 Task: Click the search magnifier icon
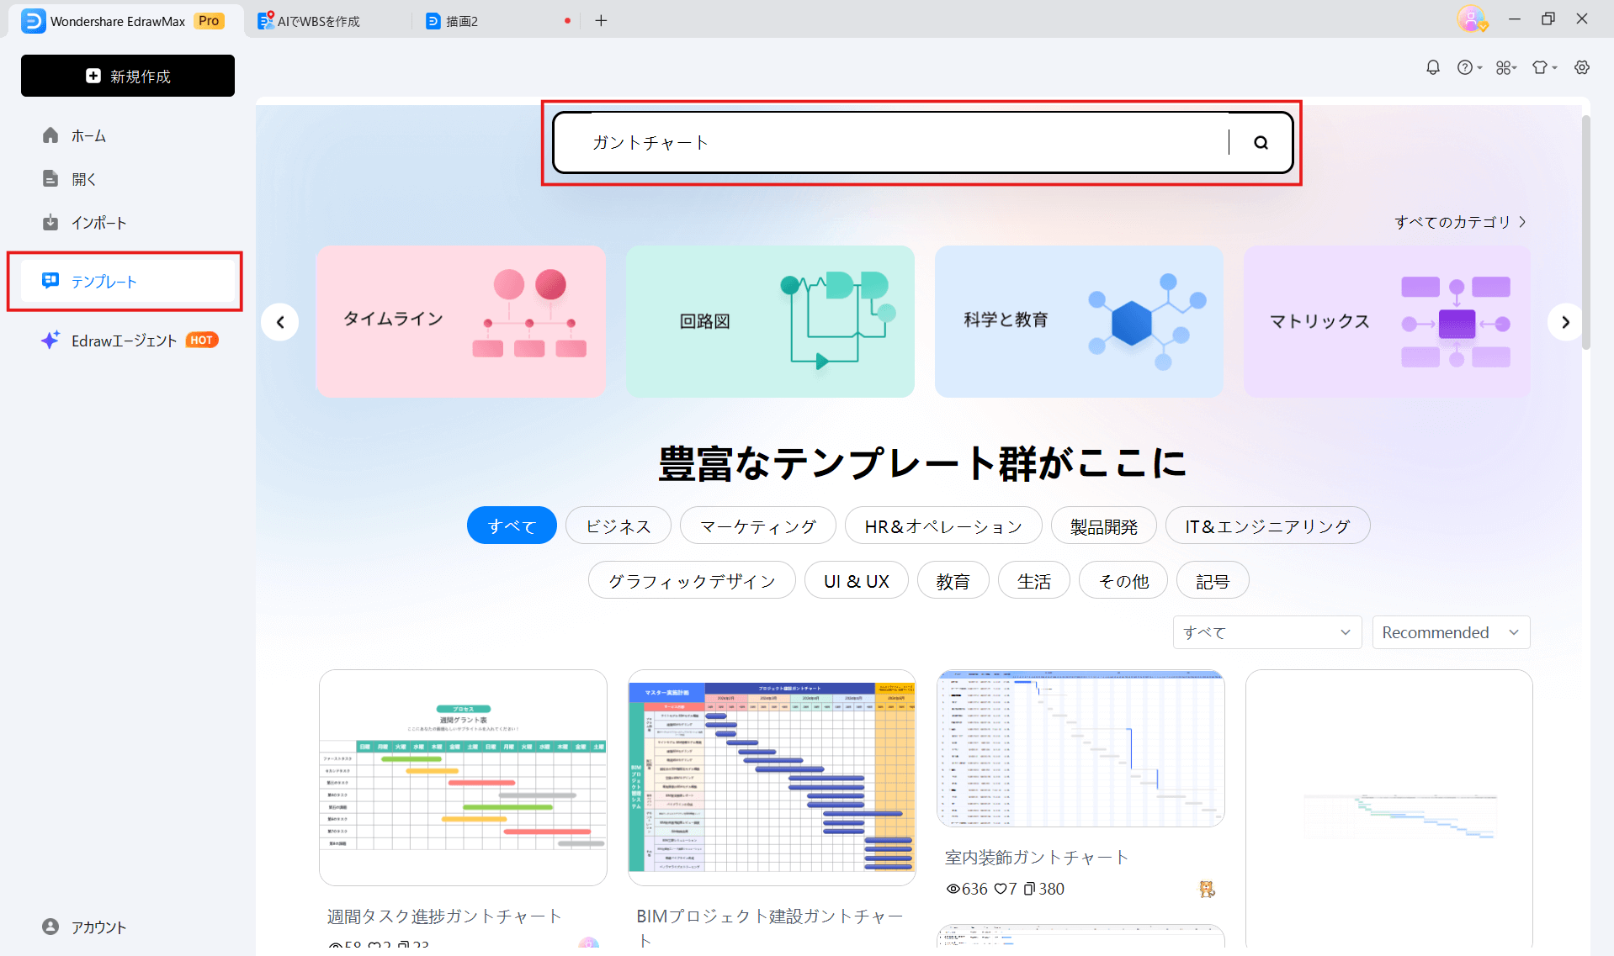[1260, 142]
